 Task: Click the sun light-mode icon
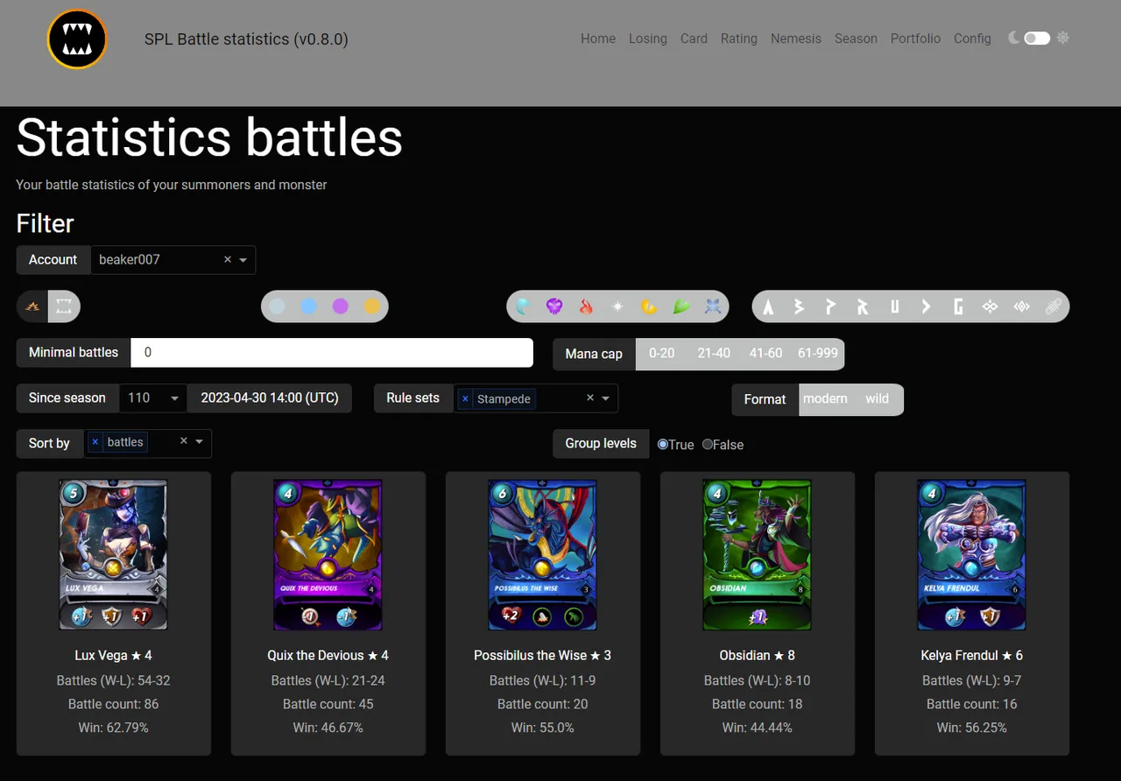pos(1063,38)
